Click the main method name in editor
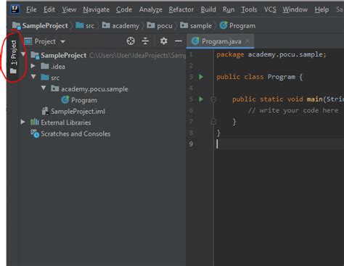Viewport: 344px width, 266px height. click(x=314, y=99)
